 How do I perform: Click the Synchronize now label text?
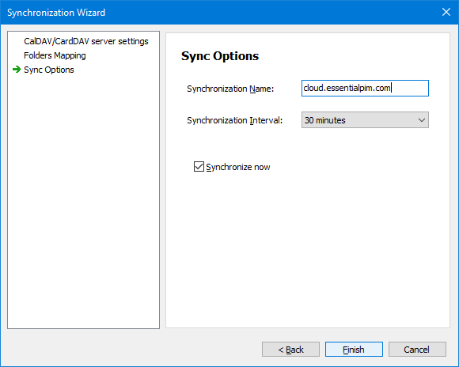point(238,167)
